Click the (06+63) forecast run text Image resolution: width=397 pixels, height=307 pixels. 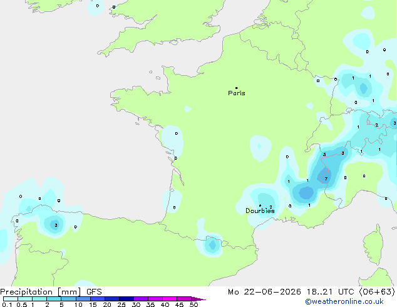click(x=377, y=292)
